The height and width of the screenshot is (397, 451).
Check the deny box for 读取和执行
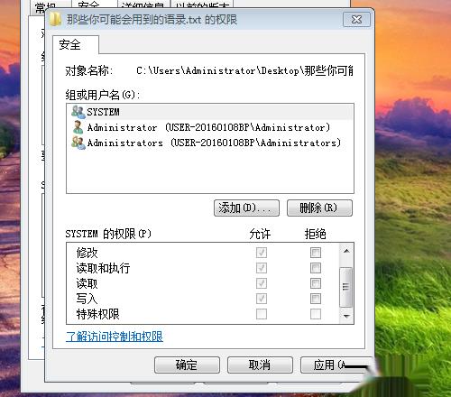[x=316, y=268]
